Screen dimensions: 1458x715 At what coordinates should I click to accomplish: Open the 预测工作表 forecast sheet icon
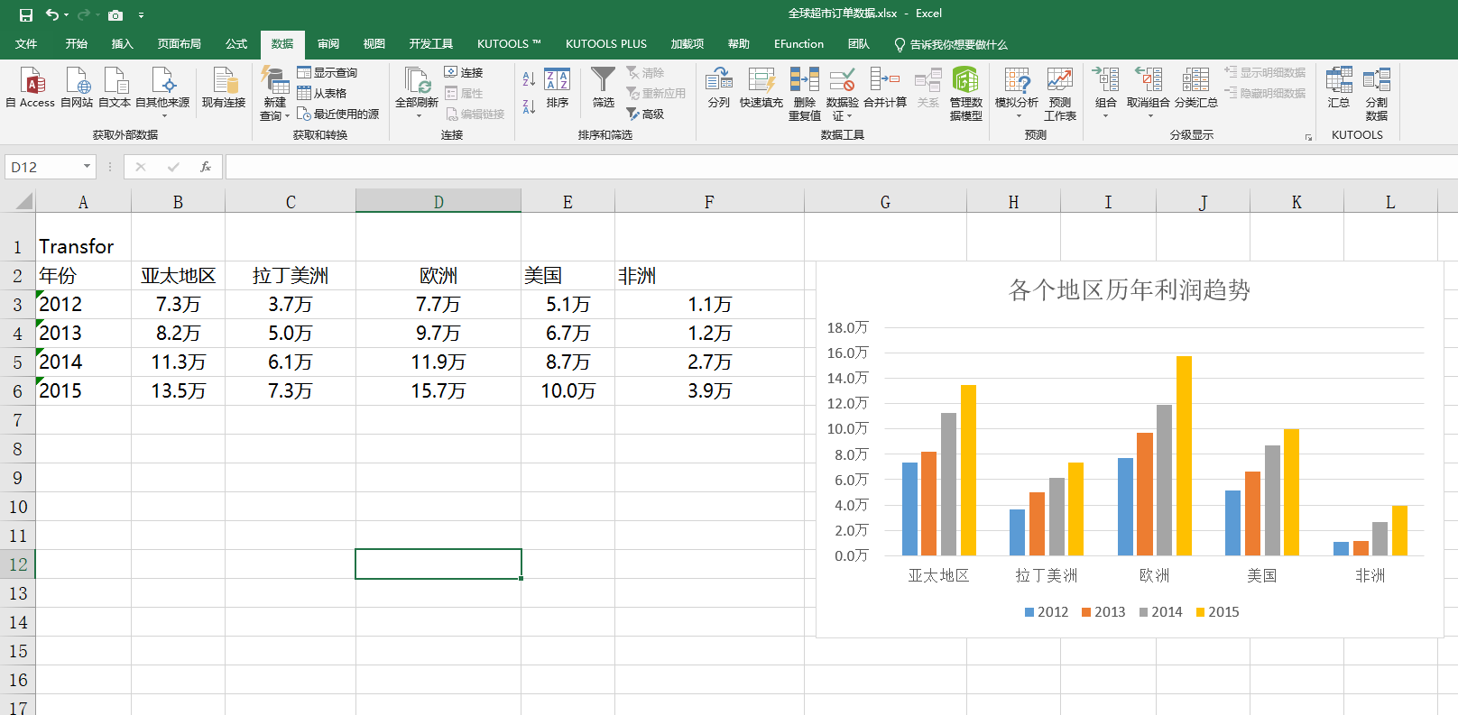(1059, 81)
